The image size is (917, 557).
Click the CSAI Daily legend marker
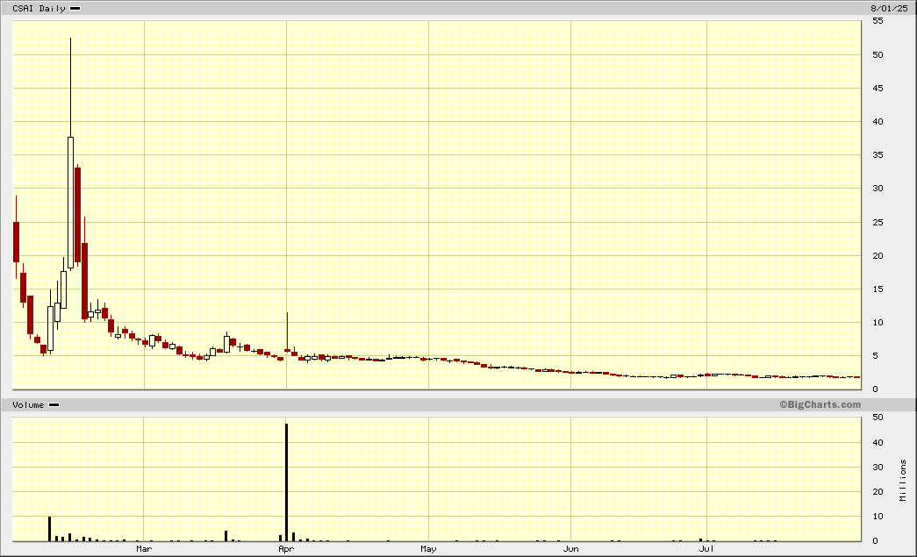pos(75,8)
